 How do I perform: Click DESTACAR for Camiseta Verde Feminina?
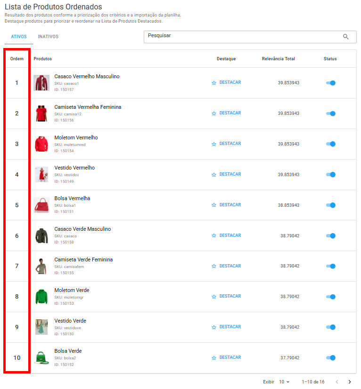point(230,266)
